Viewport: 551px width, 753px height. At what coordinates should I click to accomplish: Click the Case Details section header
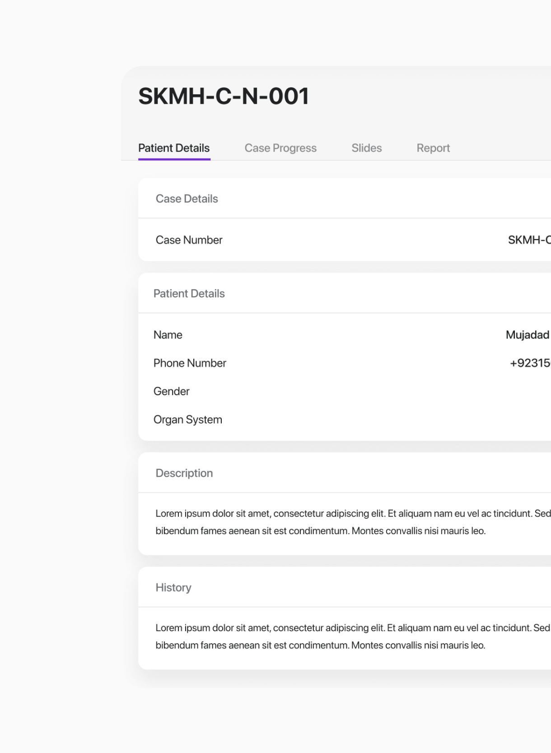tap(187, 199)
